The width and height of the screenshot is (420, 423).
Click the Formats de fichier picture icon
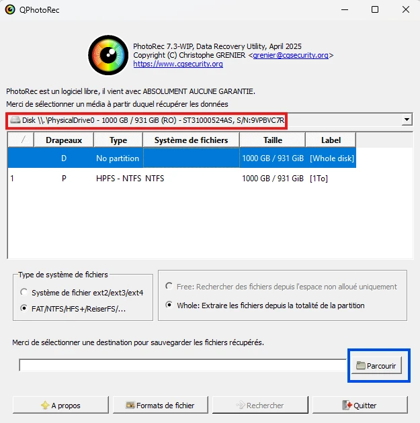coord(130,405)
